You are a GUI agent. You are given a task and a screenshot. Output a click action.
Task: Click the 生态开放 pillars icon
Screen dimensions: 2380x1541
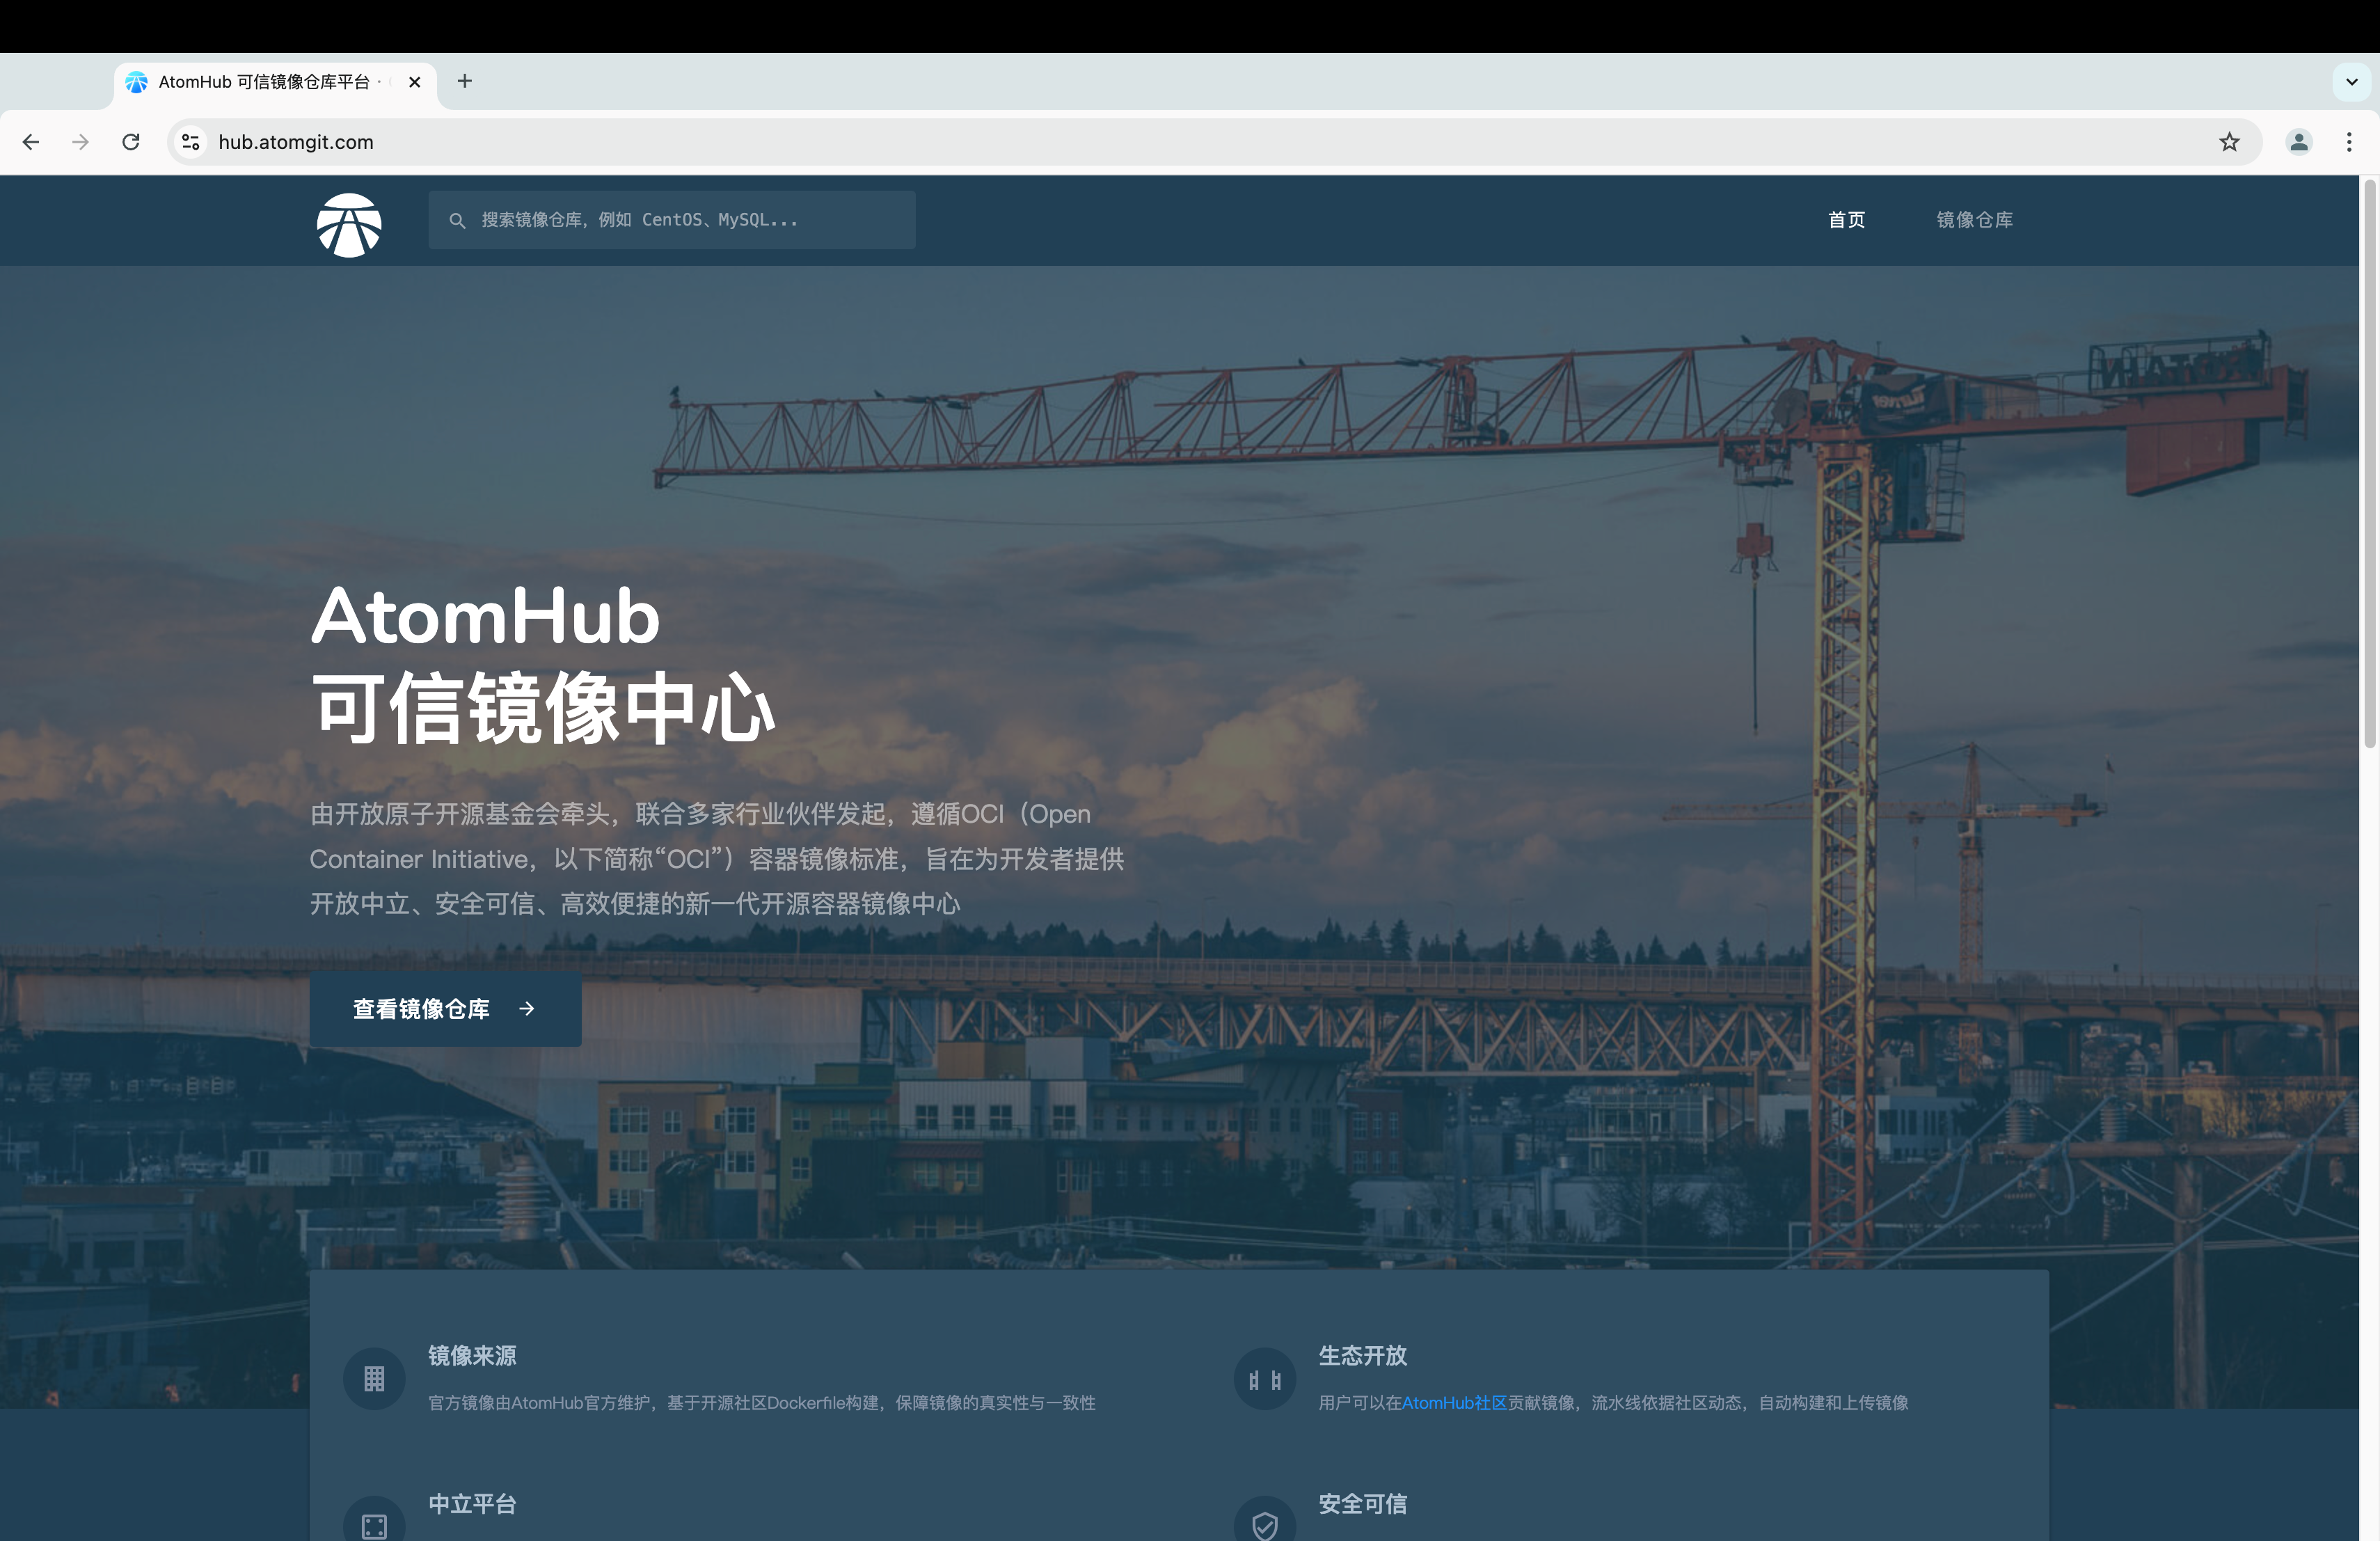point(1264,1378)
